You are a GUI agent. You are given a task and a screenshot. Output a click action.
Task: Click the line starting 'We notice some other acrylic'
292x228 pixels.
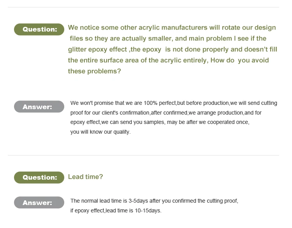pos(172,28)
